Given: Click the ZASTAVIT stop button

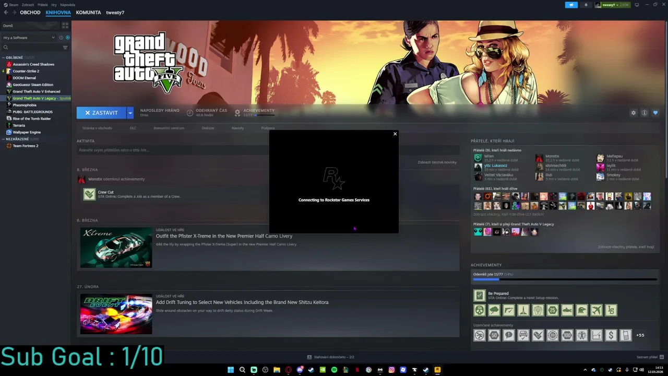Looking at the screenshot, I should point(102,113).
